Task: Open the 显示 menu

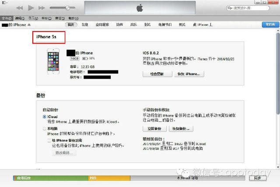Action: point(33,18)
